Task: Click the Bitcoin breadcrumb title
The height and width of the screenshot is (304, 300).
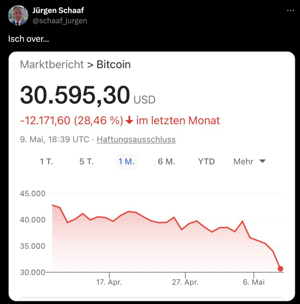Action: pos(113,65)
